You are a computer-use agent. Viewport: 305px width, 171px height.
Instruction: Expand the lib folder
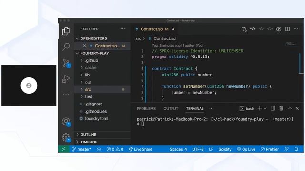(x=102, y=75)
